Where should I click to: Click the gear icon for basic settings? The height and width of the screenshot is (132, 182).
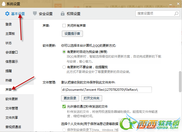7,14
